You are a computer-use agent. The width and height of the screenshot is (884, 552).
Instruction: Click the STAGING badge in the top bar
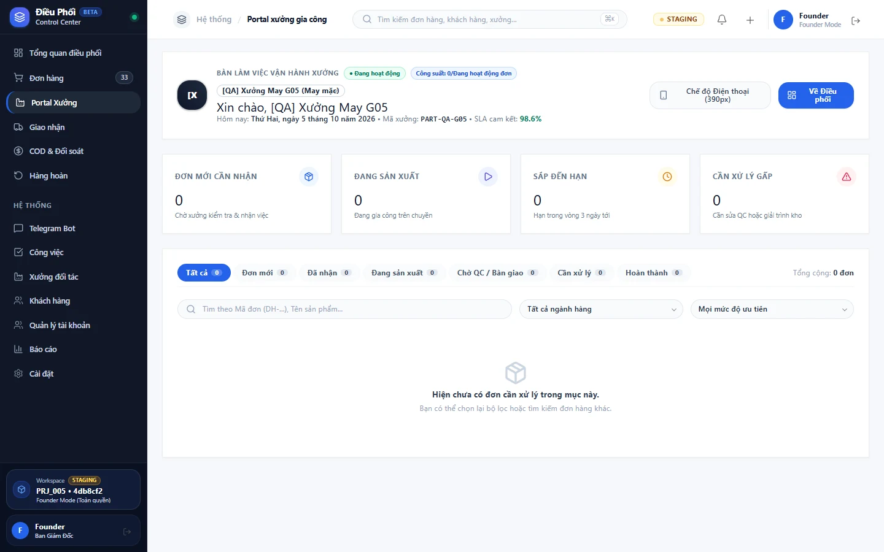pos(678,20)
